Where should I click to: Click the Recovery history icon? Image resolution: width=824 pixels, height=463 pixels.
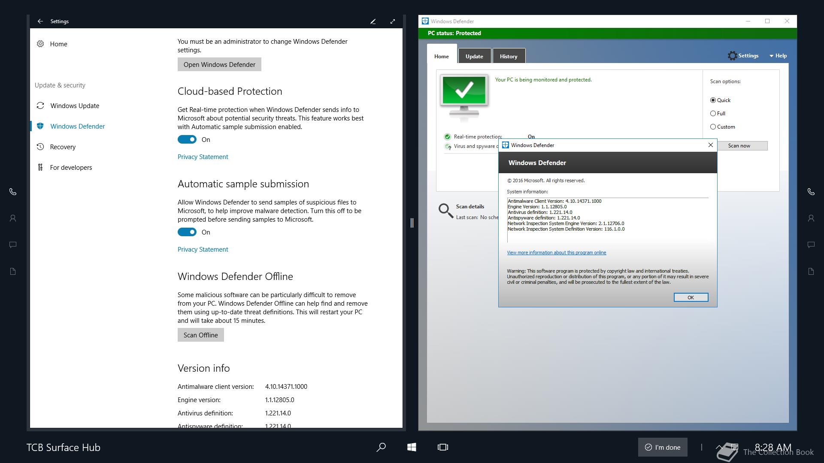point(40,147)
